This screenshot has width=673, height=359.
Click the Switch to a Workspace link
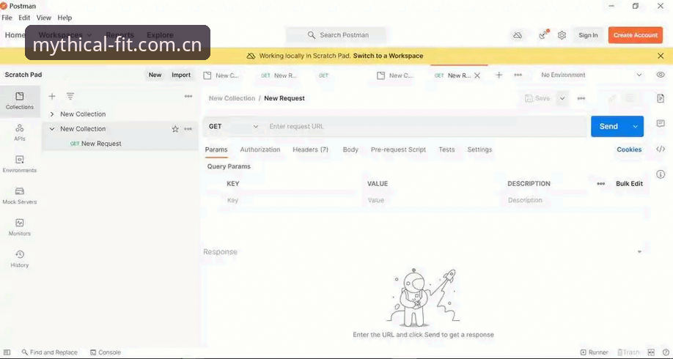[x=388, y=56]
